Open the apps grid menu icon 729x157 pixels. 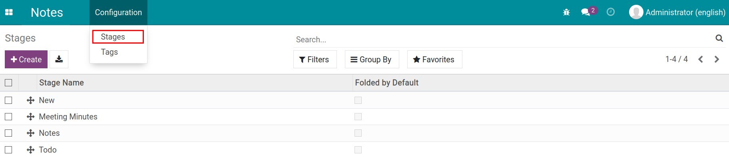click(9, 12)
